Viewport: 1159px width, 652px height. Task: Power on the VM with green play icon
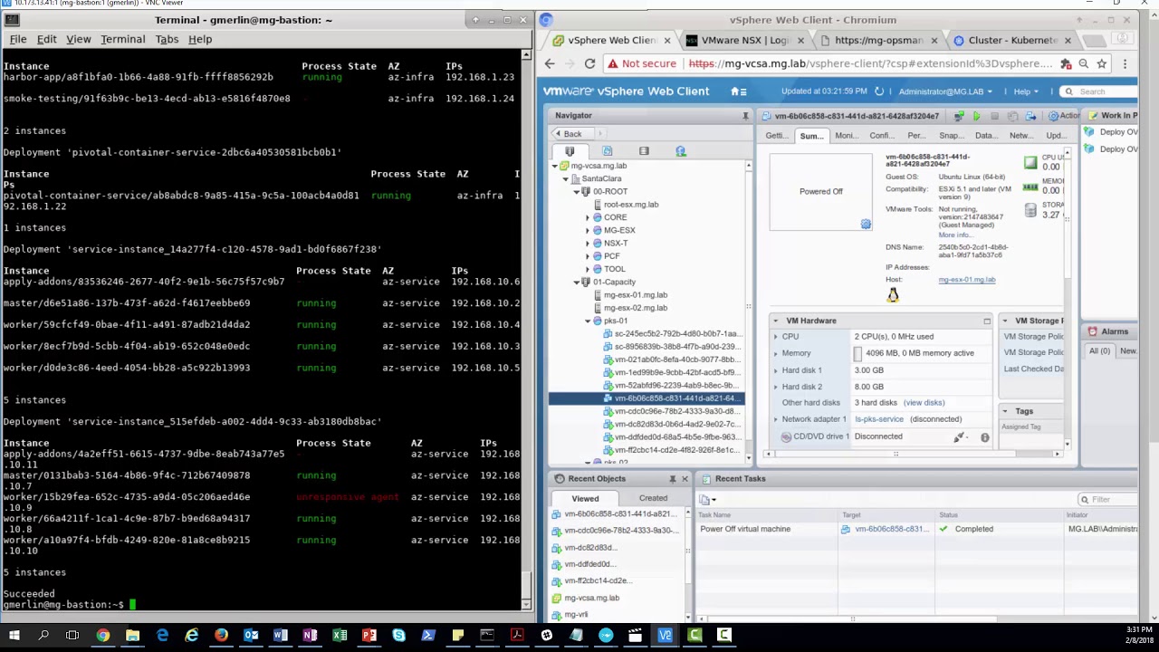[976, 116]
